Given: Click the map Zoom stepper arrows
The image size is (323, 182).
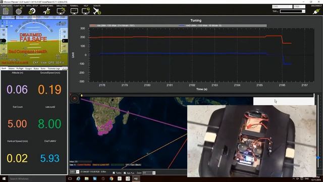Looking at the screenshot, I should [154, 173].
